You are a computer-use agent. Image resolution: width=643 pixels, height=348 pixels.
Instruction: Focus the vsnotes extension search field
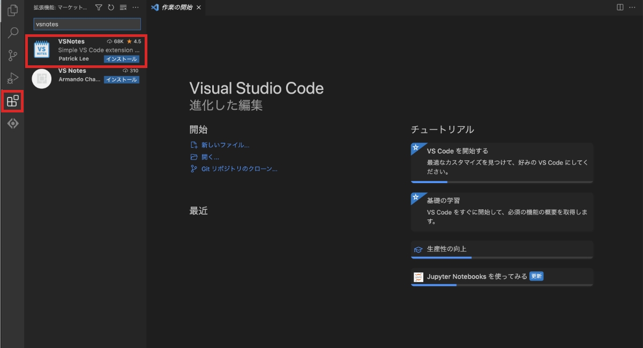[x=87, y=24]
